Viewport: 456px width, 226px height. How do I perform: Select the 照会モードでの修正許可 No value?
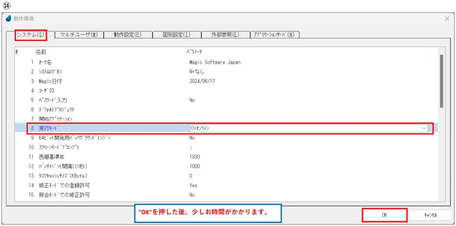(192, 195)
